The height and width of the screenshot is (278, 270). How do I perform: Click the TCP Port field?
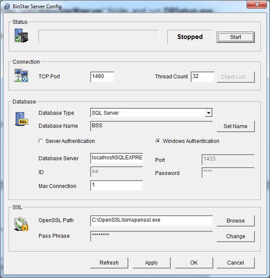click(102, 77)
